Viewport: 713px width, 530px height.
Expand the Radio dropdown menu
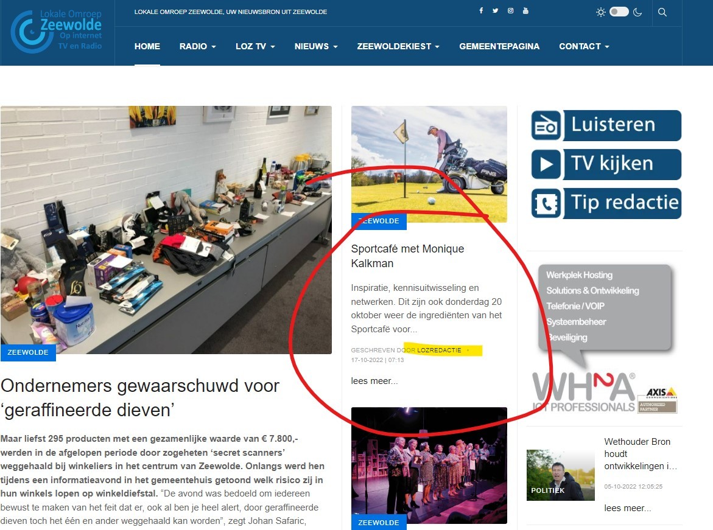click(x=197, y=46)
